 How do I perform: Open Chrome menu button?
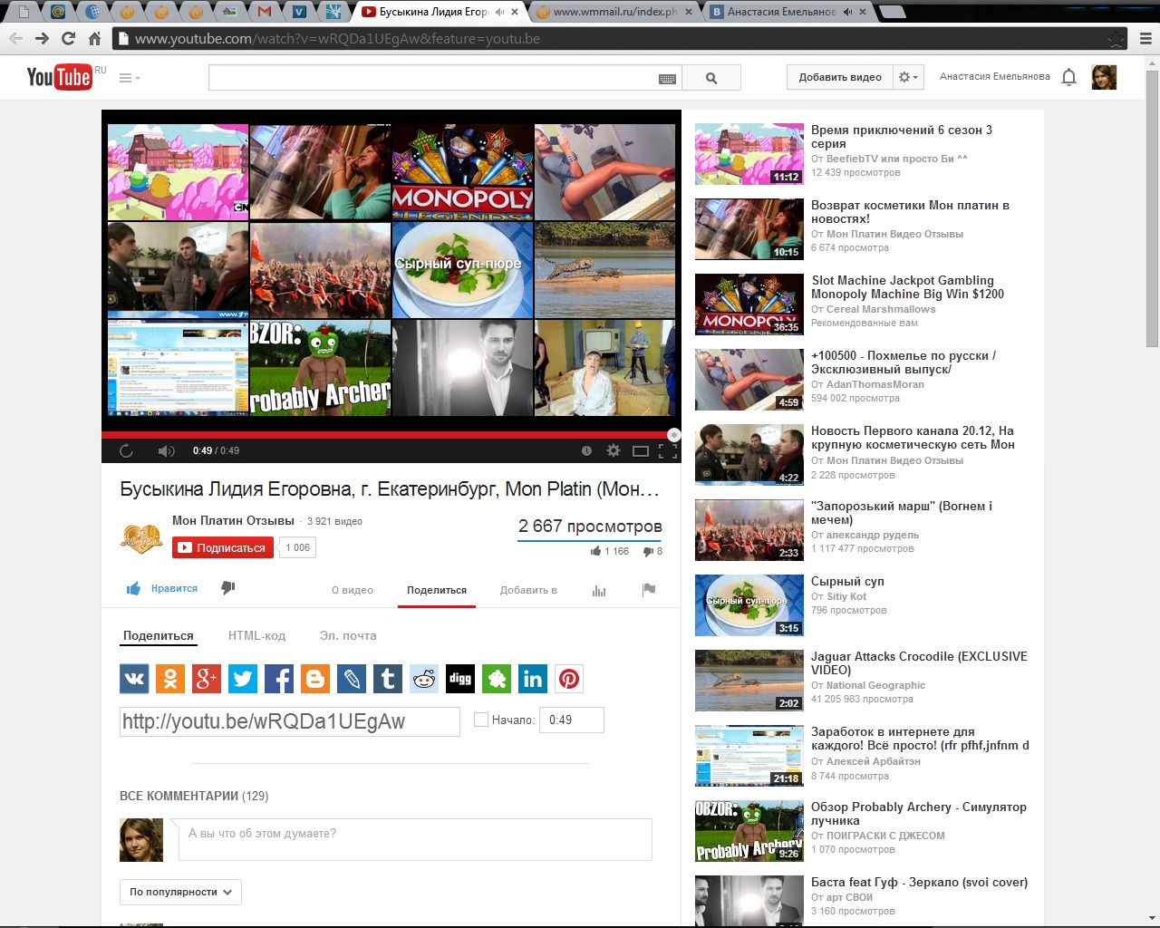tap(1145, 39)
